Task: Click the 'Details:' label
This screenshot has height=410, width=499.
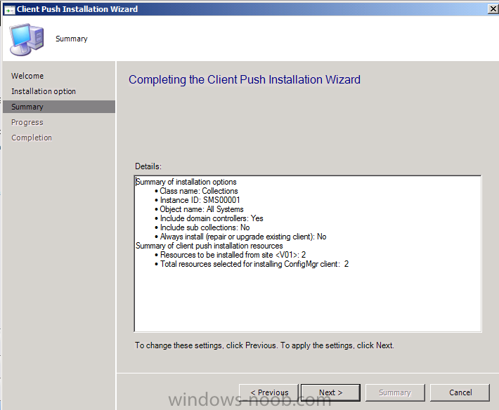Action: click(x=148, y=166)
